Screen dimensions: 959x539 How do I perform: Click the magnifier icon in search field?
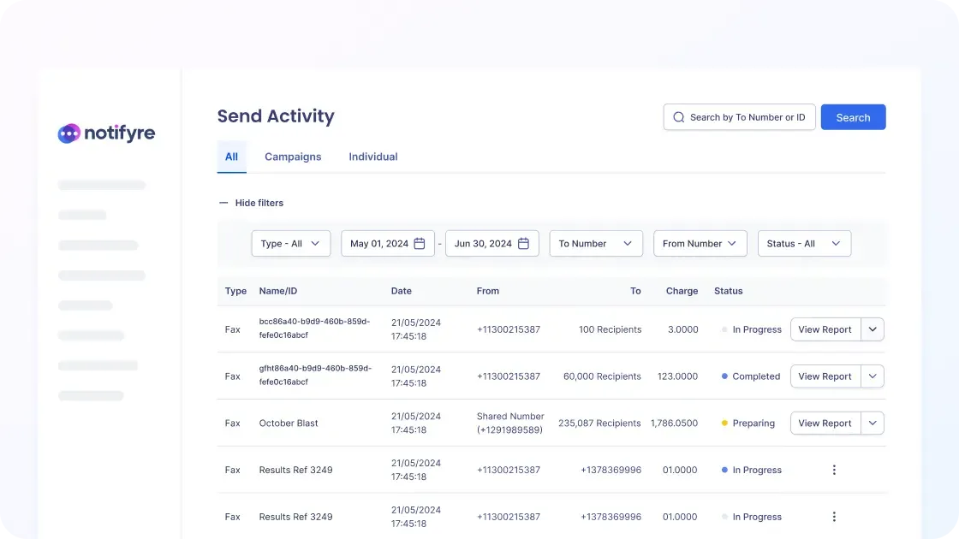point(679,117)
